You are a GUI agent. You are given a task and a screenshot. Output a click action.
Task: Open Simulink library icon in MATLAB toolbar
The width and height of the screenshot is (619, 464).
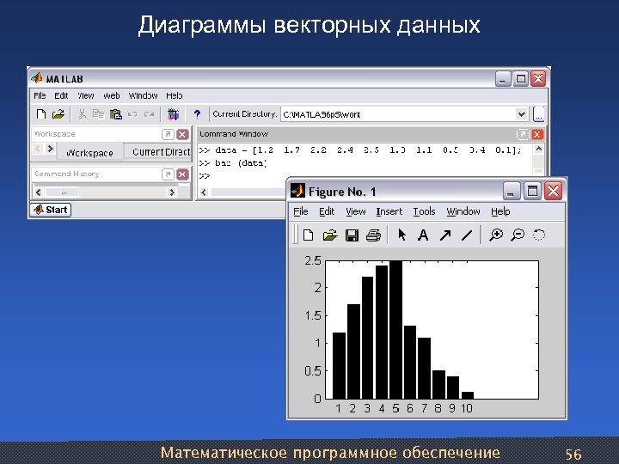click(x=173, y=114)
